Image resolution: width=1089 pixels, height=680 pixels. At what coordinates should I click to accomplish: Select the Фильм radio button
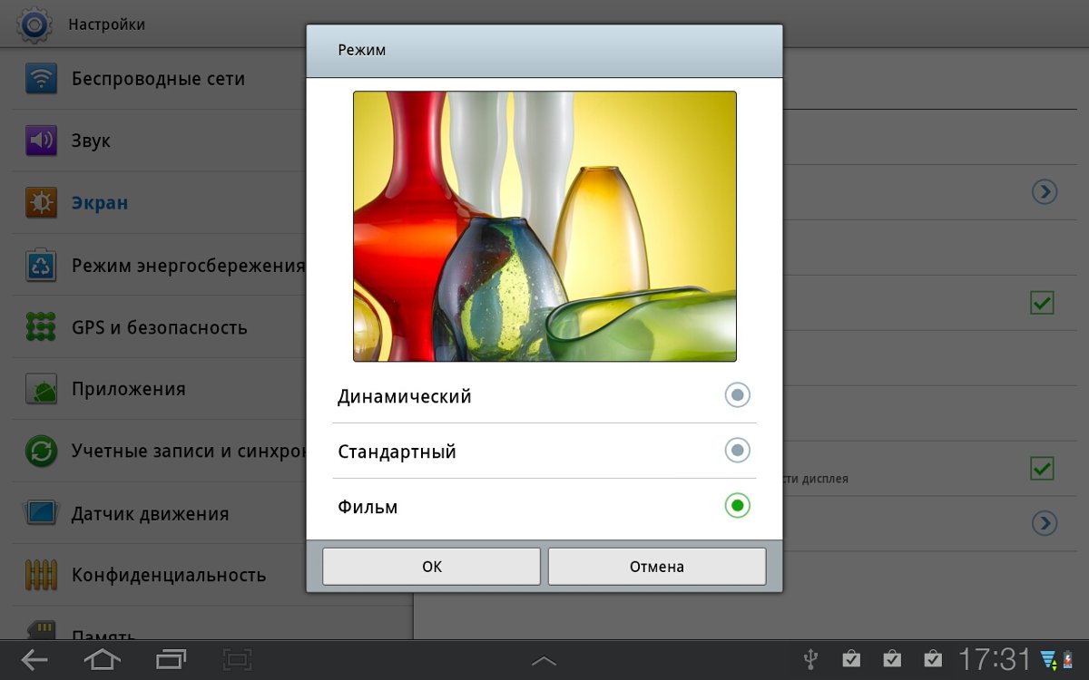click(738, 506)
